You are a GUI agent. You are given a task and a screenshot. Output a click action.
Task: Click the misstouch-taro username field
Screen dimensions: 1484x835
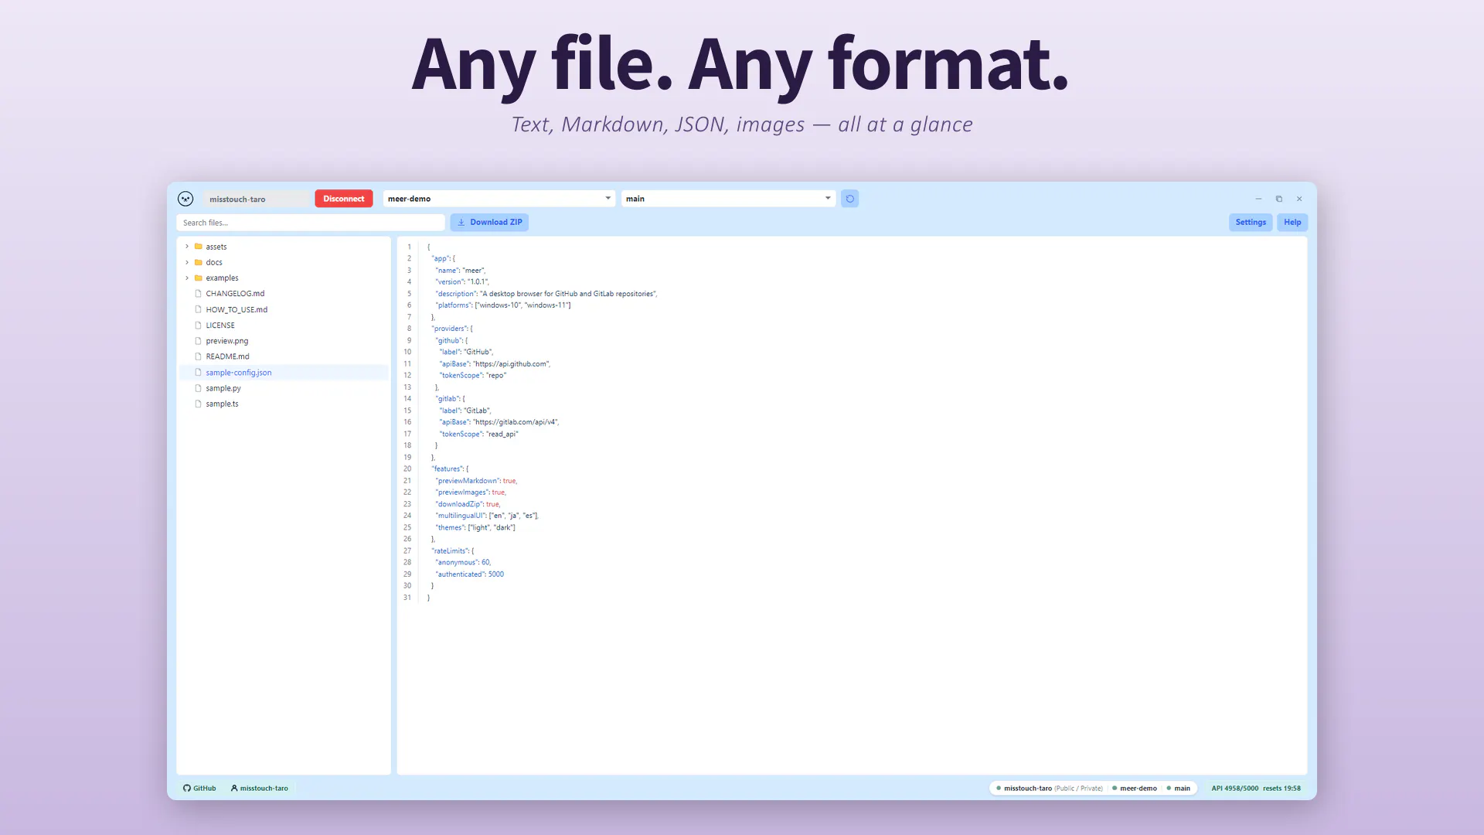point(257,199)
